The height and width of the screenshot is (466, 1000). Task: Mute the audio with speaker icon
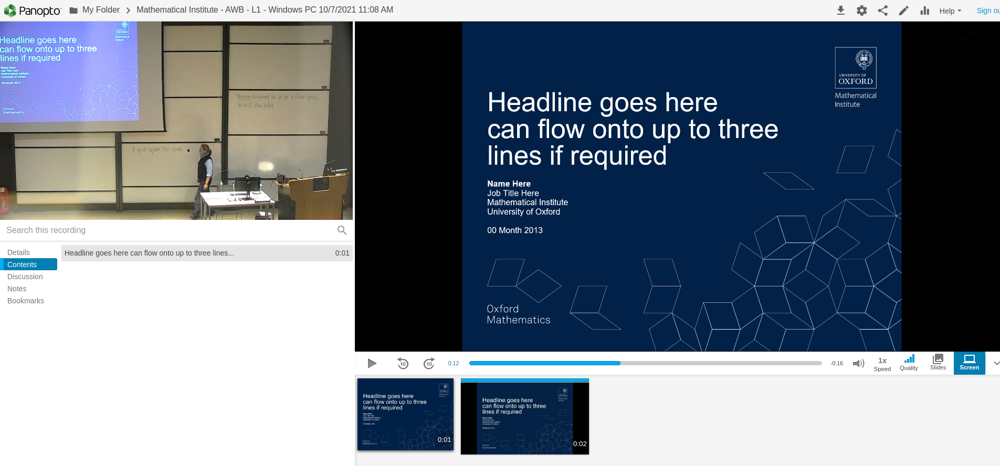[x=858, y=363]
